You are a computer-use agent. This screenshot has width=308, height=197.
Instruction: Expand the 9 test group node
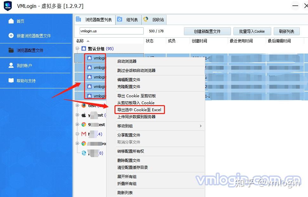(77, 125)
